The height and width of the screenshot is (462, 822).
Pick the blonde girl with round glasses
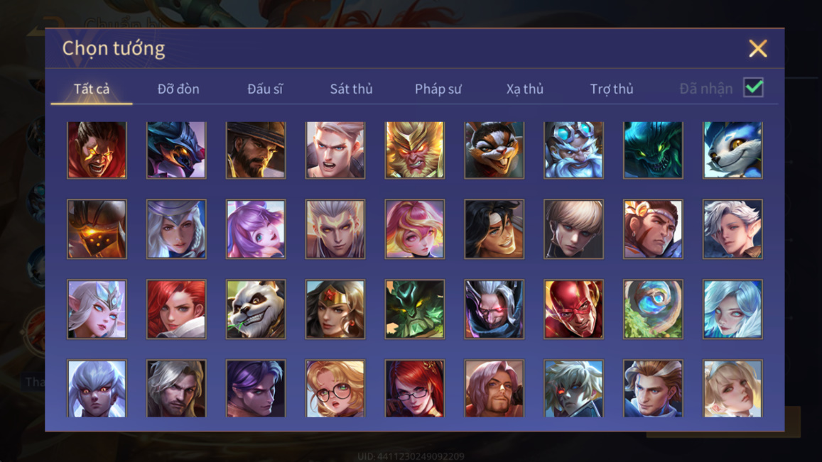click(x=335, y=388)
